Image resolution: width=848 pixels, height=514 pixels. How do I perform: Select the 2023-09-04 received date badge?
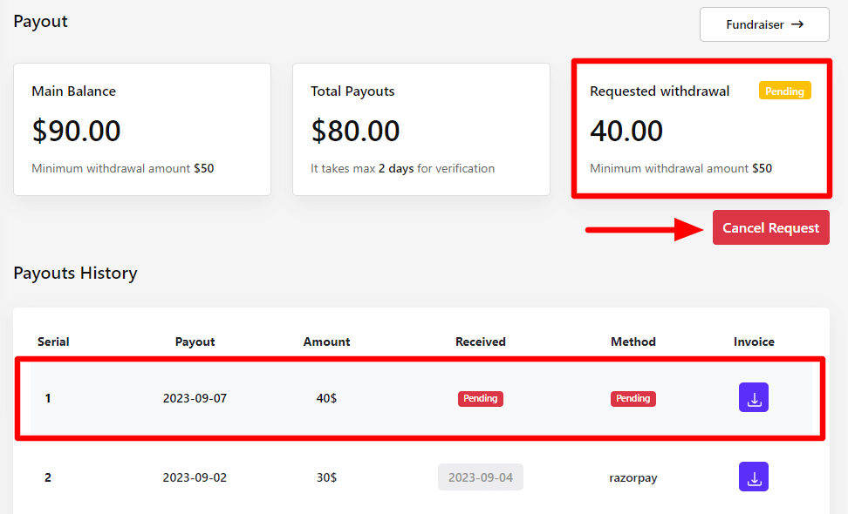(480, 477)
